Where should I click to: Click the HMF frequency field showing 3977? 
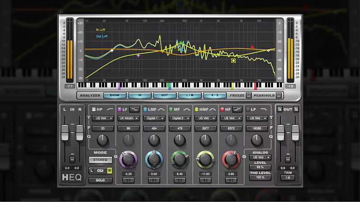point(205,129)
